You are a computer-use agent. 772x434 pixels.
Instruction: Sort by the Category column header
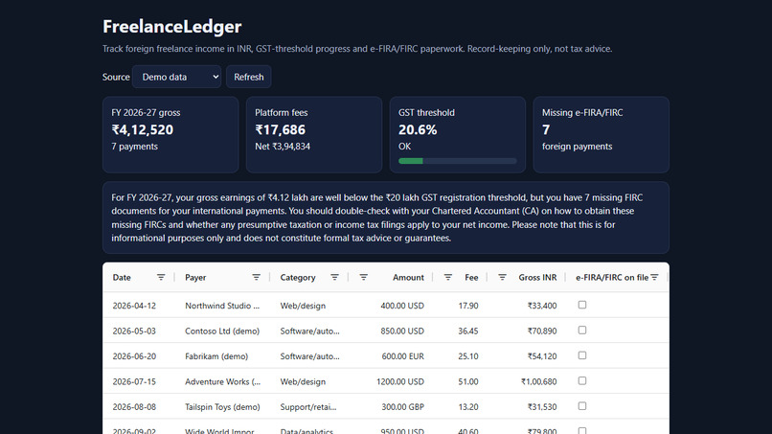click(298, 277)
